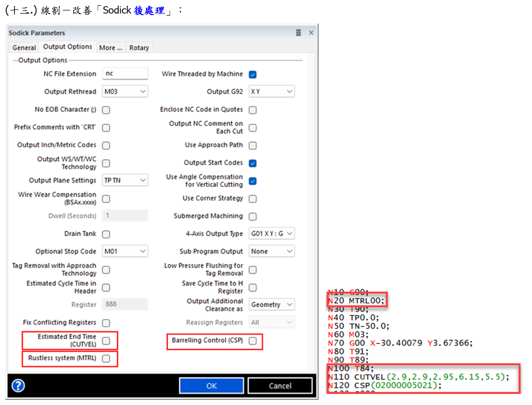Select the More ... tab
The image size is (532, 405).
tap(110, 47)
